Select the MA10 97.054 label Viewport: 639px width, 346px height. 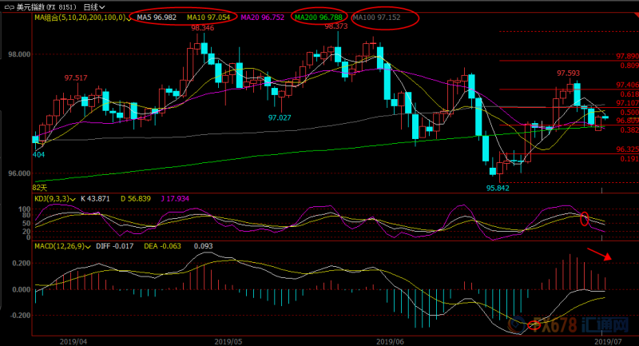[x=208, y=18]
